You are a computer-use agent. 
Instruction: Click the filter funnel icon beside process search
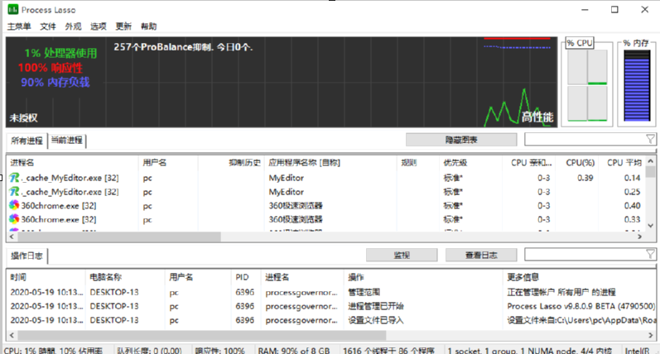pos(650,139)
